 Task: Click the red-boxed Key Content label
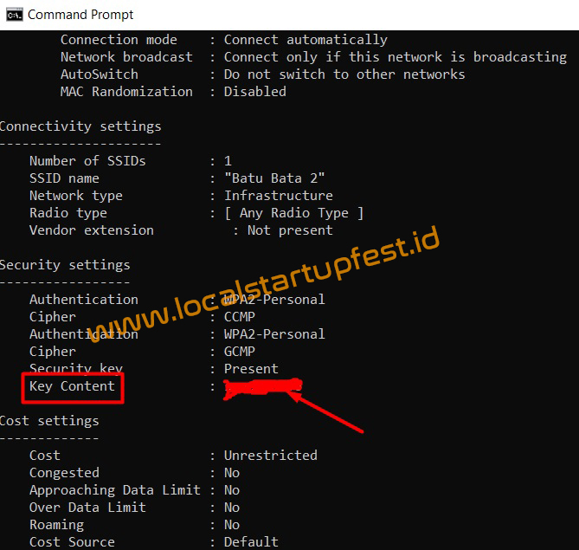point(73,386)
